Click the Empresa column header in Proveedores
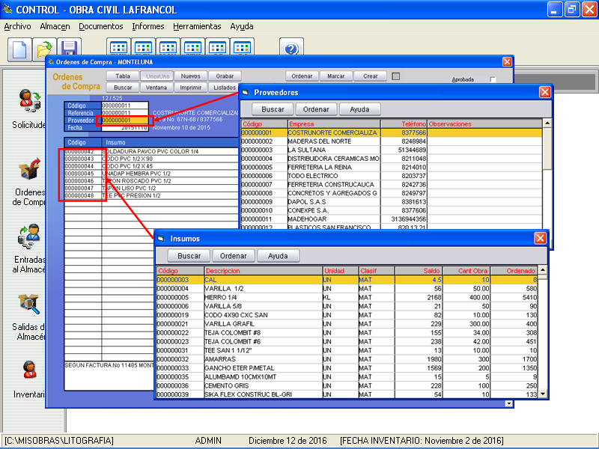Image resolution: width=599 pixels, height=449 pixels. [x=334, y=123]
